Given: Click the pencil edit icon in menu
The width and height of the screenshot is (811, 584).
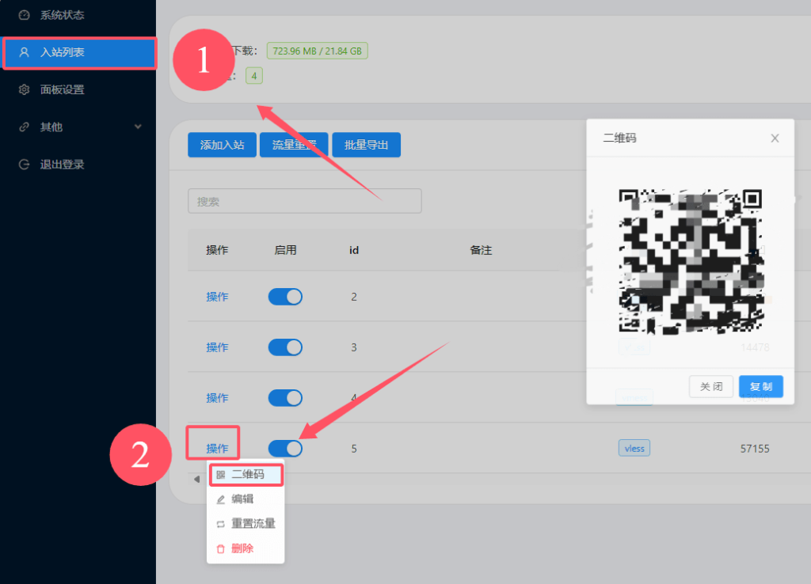Looking at the screenshot, I should pyautogui.click(x=221, y=499).
